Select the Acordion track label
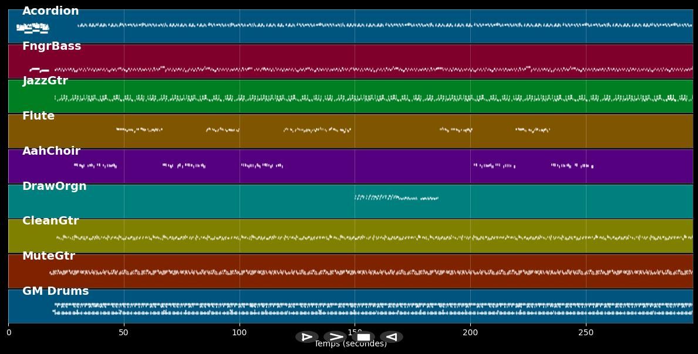698x354 pixels. click(50, 11)
